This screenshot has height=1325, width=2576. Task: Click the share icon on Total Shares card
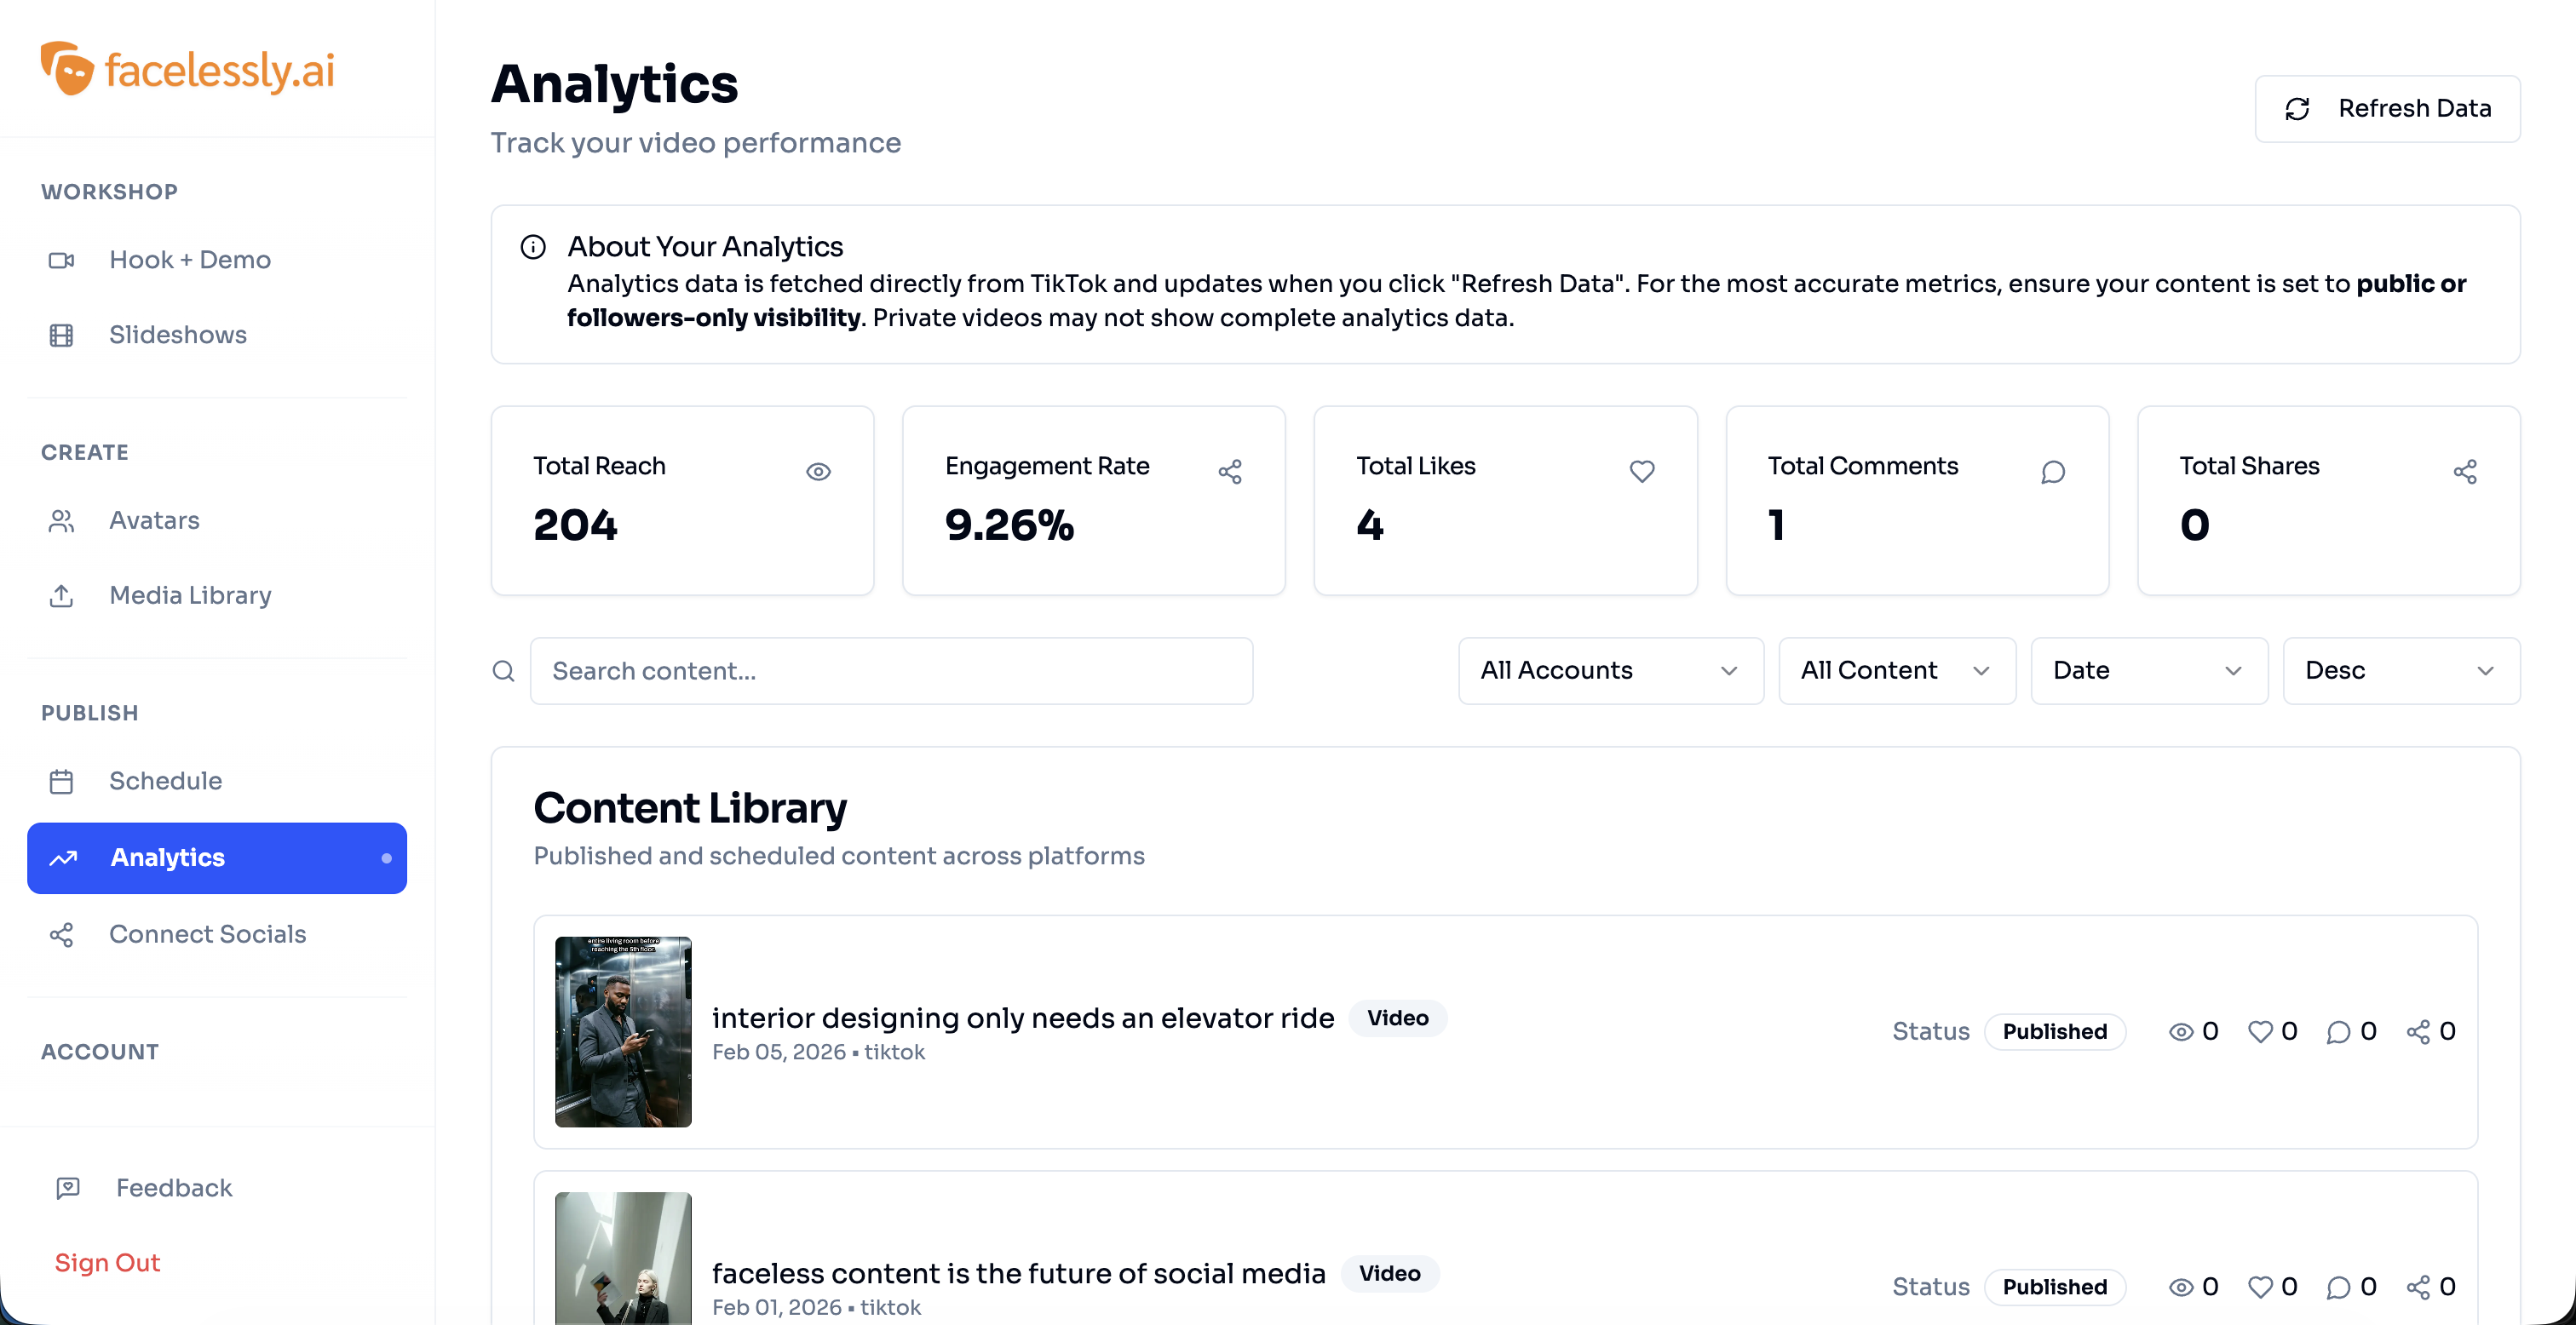2464,472
